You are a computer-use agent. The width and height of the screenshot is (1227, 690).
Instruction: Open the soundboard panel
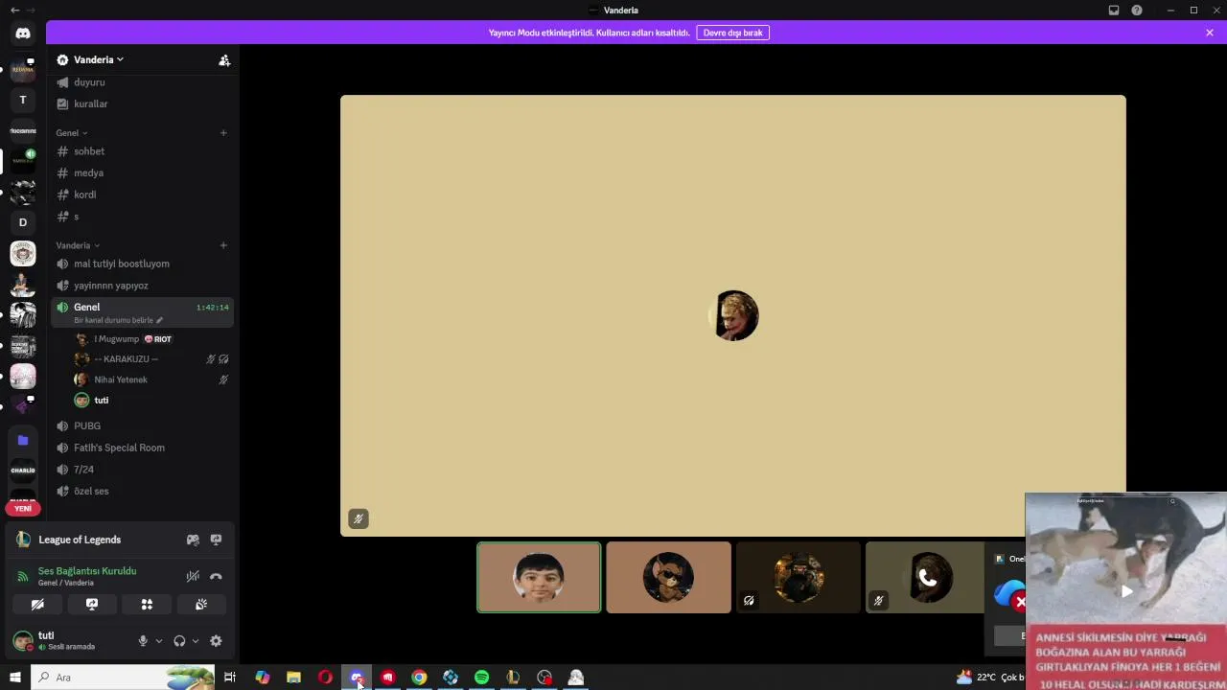coord(201,605)
